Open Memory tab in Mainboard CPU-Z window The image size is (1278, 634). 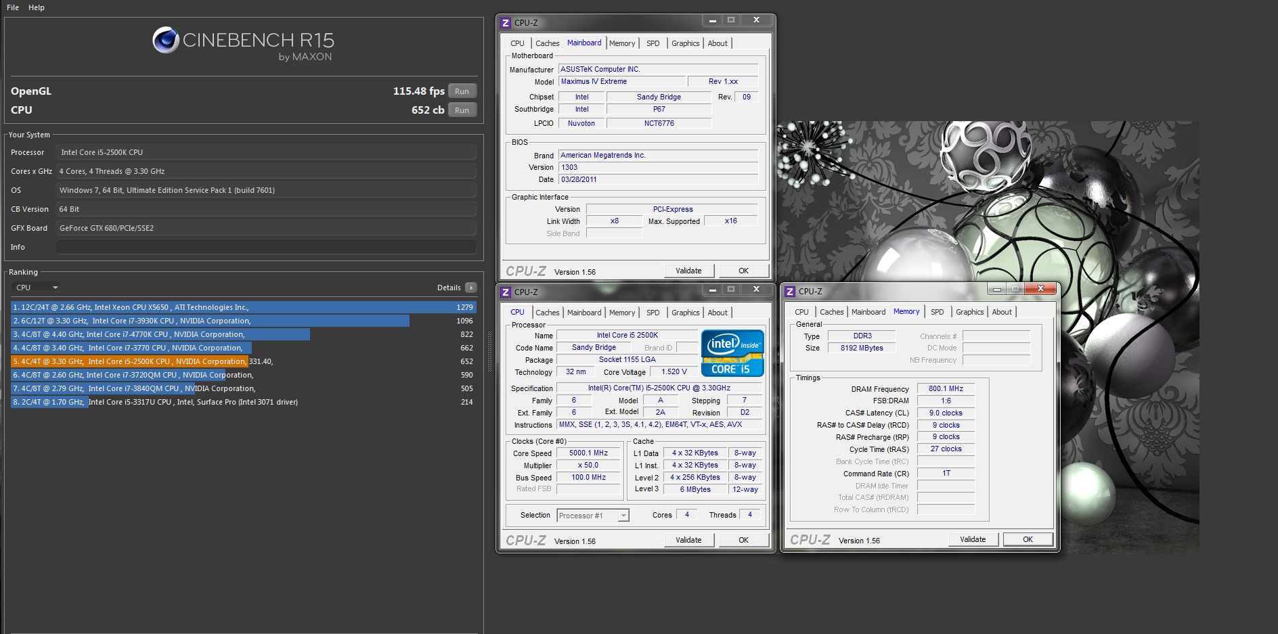(622, 43)
